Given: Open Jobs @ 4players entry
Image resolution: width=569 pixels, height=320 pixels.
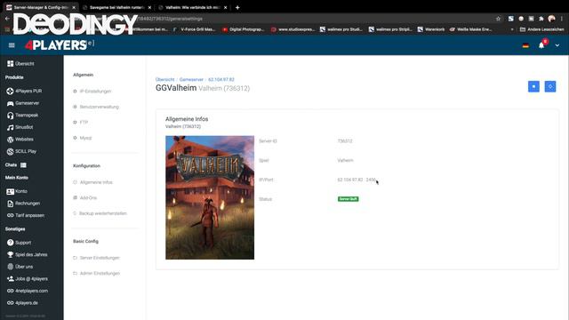Looking at the screenshot, I should 28,278.
